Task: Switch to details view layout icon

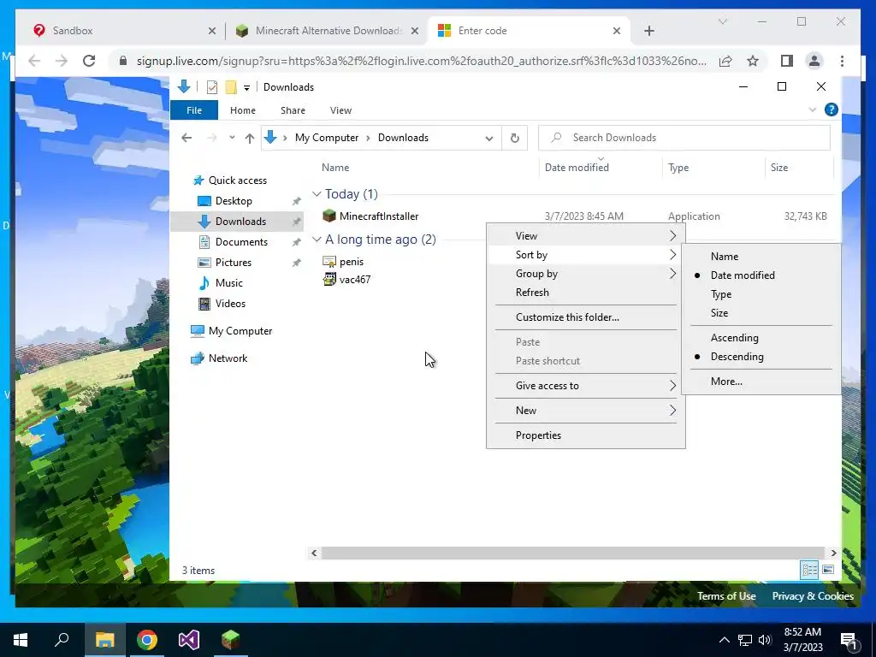Action: [809, 569]
